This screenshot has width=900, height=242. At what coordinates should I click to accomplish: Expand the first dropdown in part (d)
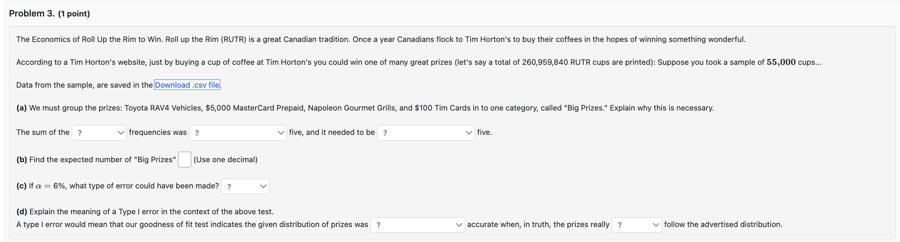click(x=417, y=225)
